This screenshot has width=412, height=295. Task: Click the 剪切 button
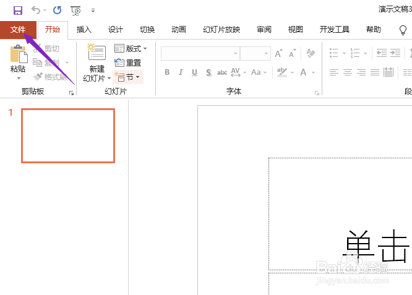pyautogui.click(x=46, y=49)
